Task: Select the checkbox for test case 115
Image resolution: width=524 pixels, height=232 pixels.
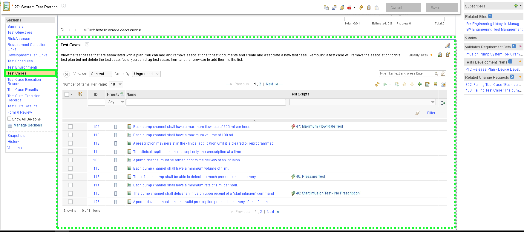Action: (70, 177)
